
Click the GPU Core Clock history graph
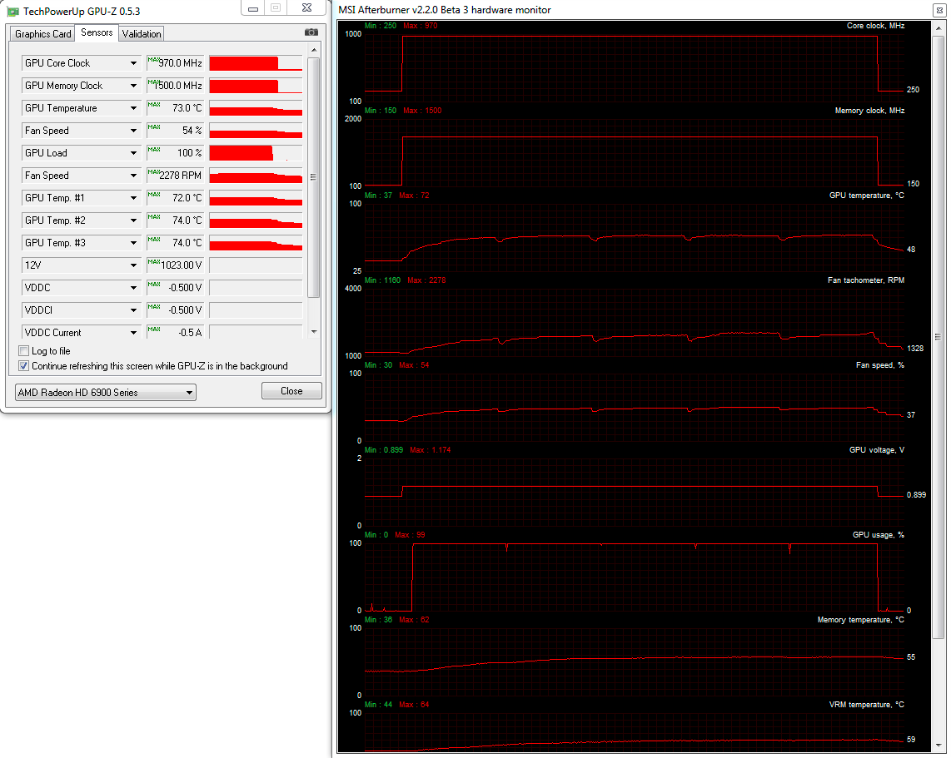tap(256, 63)
